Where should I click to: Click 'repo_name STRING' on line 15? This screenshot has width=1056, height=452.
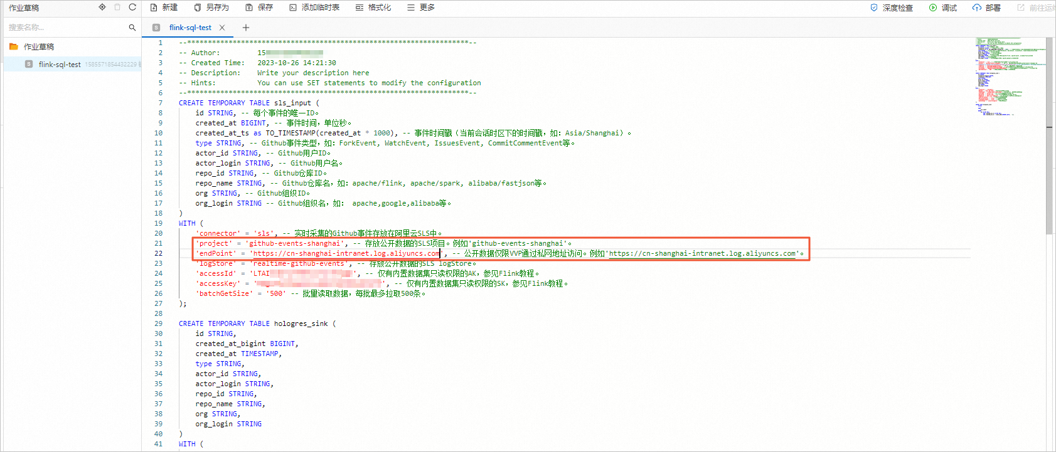[x=229, y=183]
